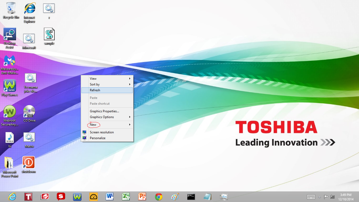Open Internet Explorer from the taskbar
The image size is (359, 202).
click(12, 196)
